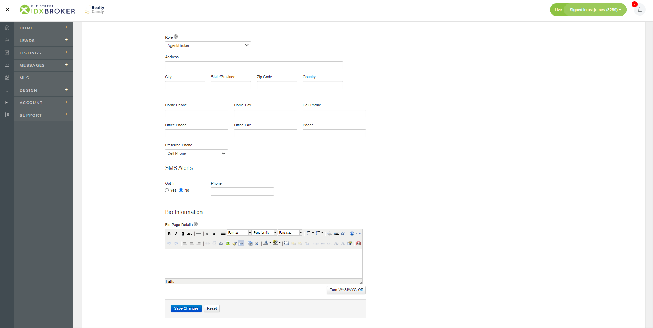Apply blockquote formatting

click(x=343, y=234)
